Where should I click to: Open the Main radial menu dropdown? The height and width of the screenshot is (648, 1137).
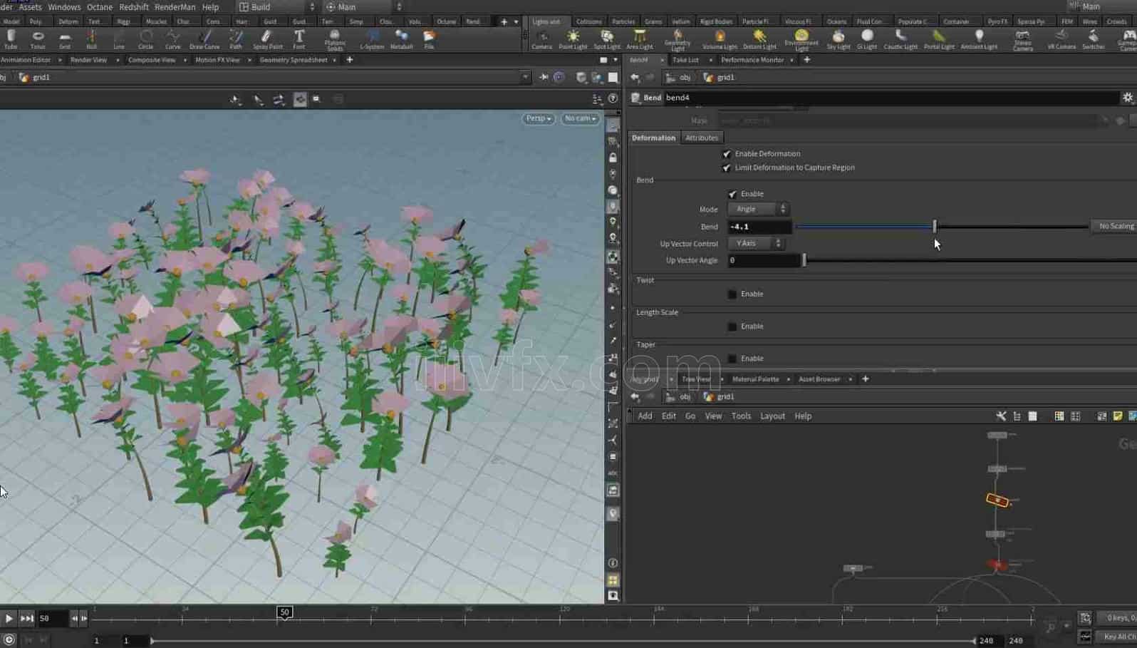363,7
